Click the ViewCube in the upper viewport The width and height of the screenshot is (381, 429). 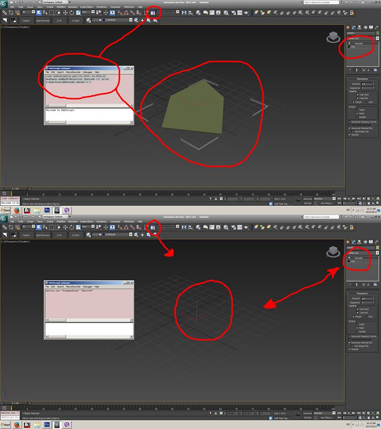coord(333,37)
